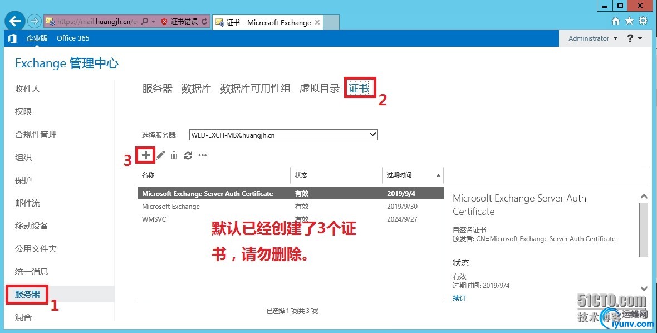Select 保护 in the left navigation

coord(23,180)
